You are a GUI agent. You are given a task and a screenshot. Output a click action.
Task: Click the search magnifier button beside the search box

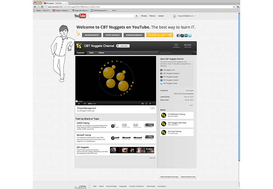point(136,16)
